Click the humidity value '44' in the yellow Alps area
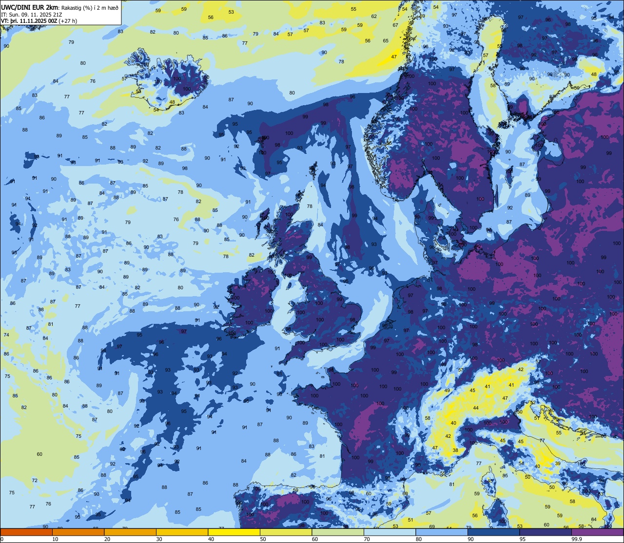This screenshot has height=543, width=624. (x=476, y=408)
